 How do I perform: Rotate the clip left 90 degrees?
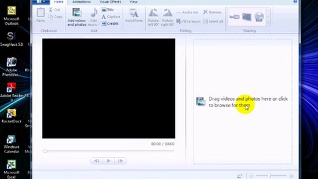(153, 17)
